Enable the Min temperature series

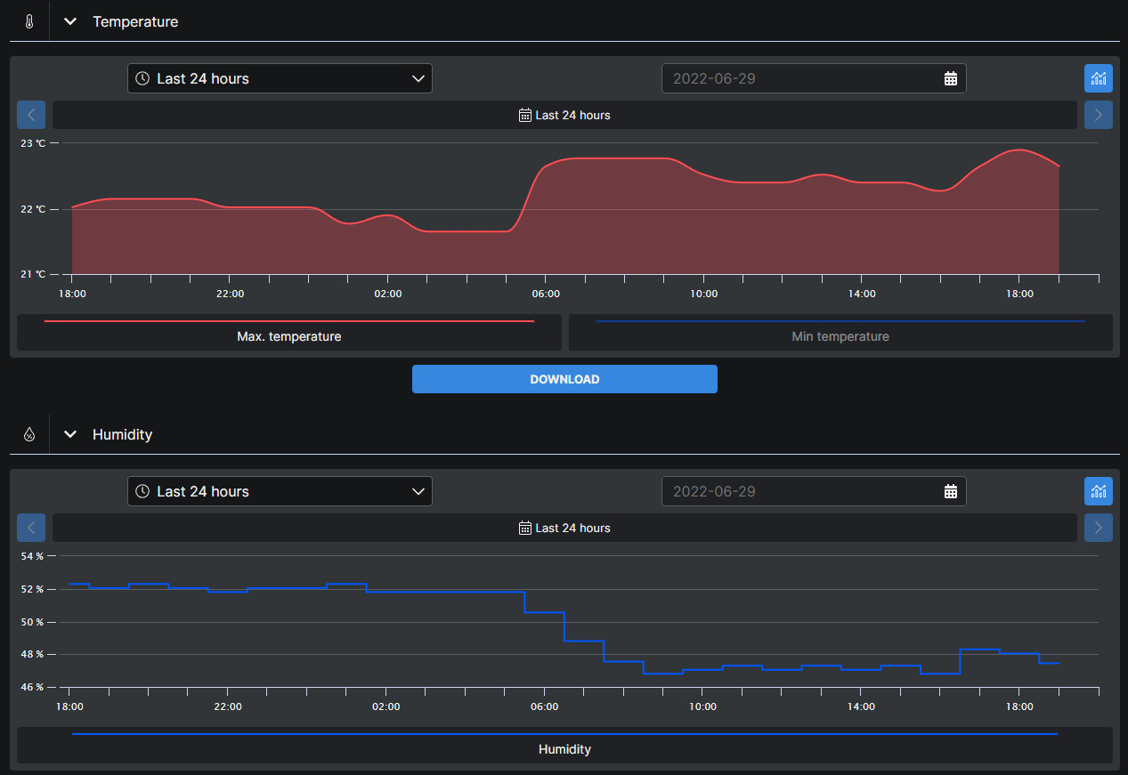pos(840,333)
